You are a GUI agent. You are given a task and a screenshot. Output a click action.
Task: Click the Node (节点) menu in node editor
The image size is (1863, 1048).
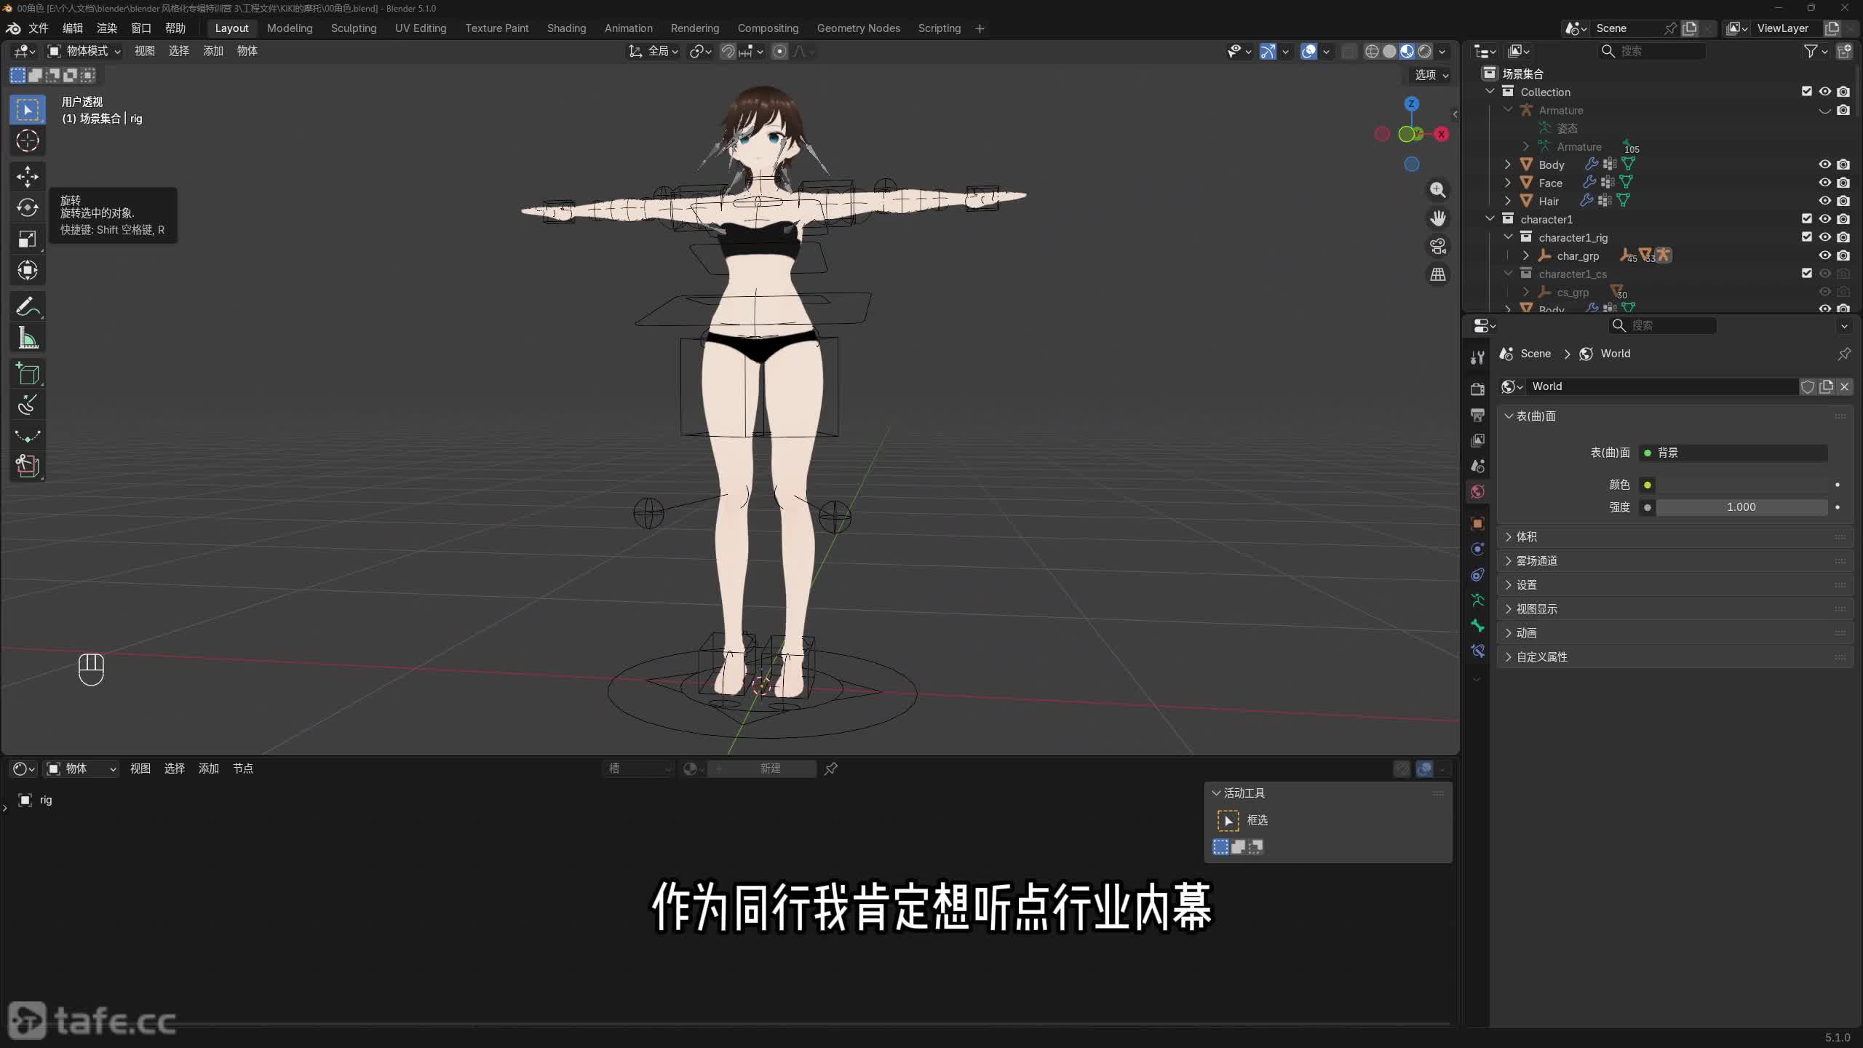coord(243,769)
